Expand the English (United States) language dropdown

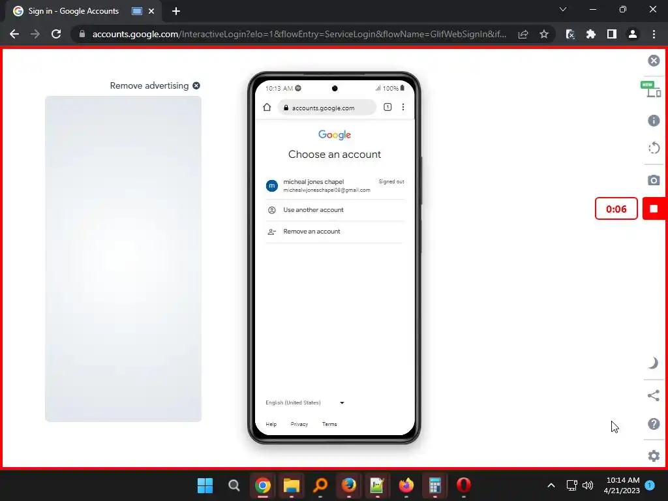pyautogui.click(x=305, y=402)
